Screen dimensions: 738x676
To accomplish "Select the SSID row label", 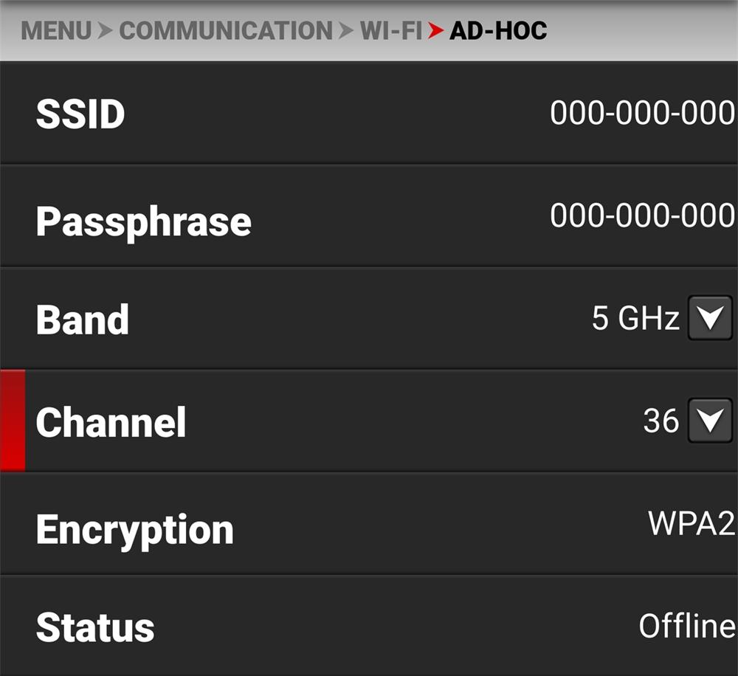I will pyautogui.click(x=80, y=114).
